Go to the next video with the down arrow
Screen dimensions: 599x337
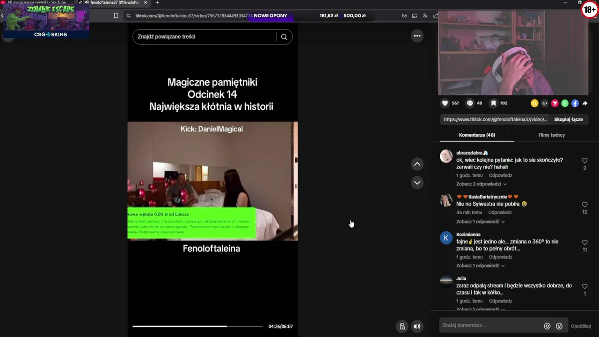[417, 183]
